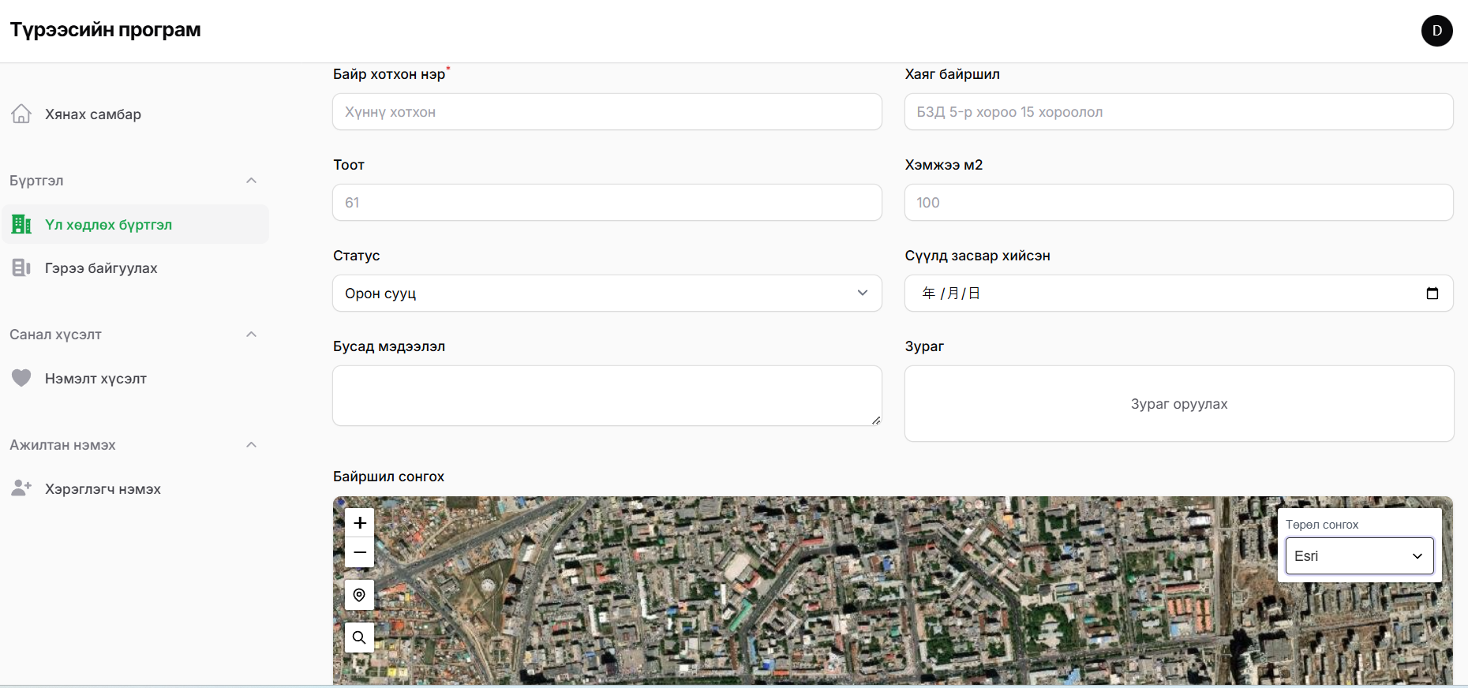The height and width of the screenshot is (688, 1468).
Task: Open the Esri map layer dropdown
Action: pos(1358,556)
